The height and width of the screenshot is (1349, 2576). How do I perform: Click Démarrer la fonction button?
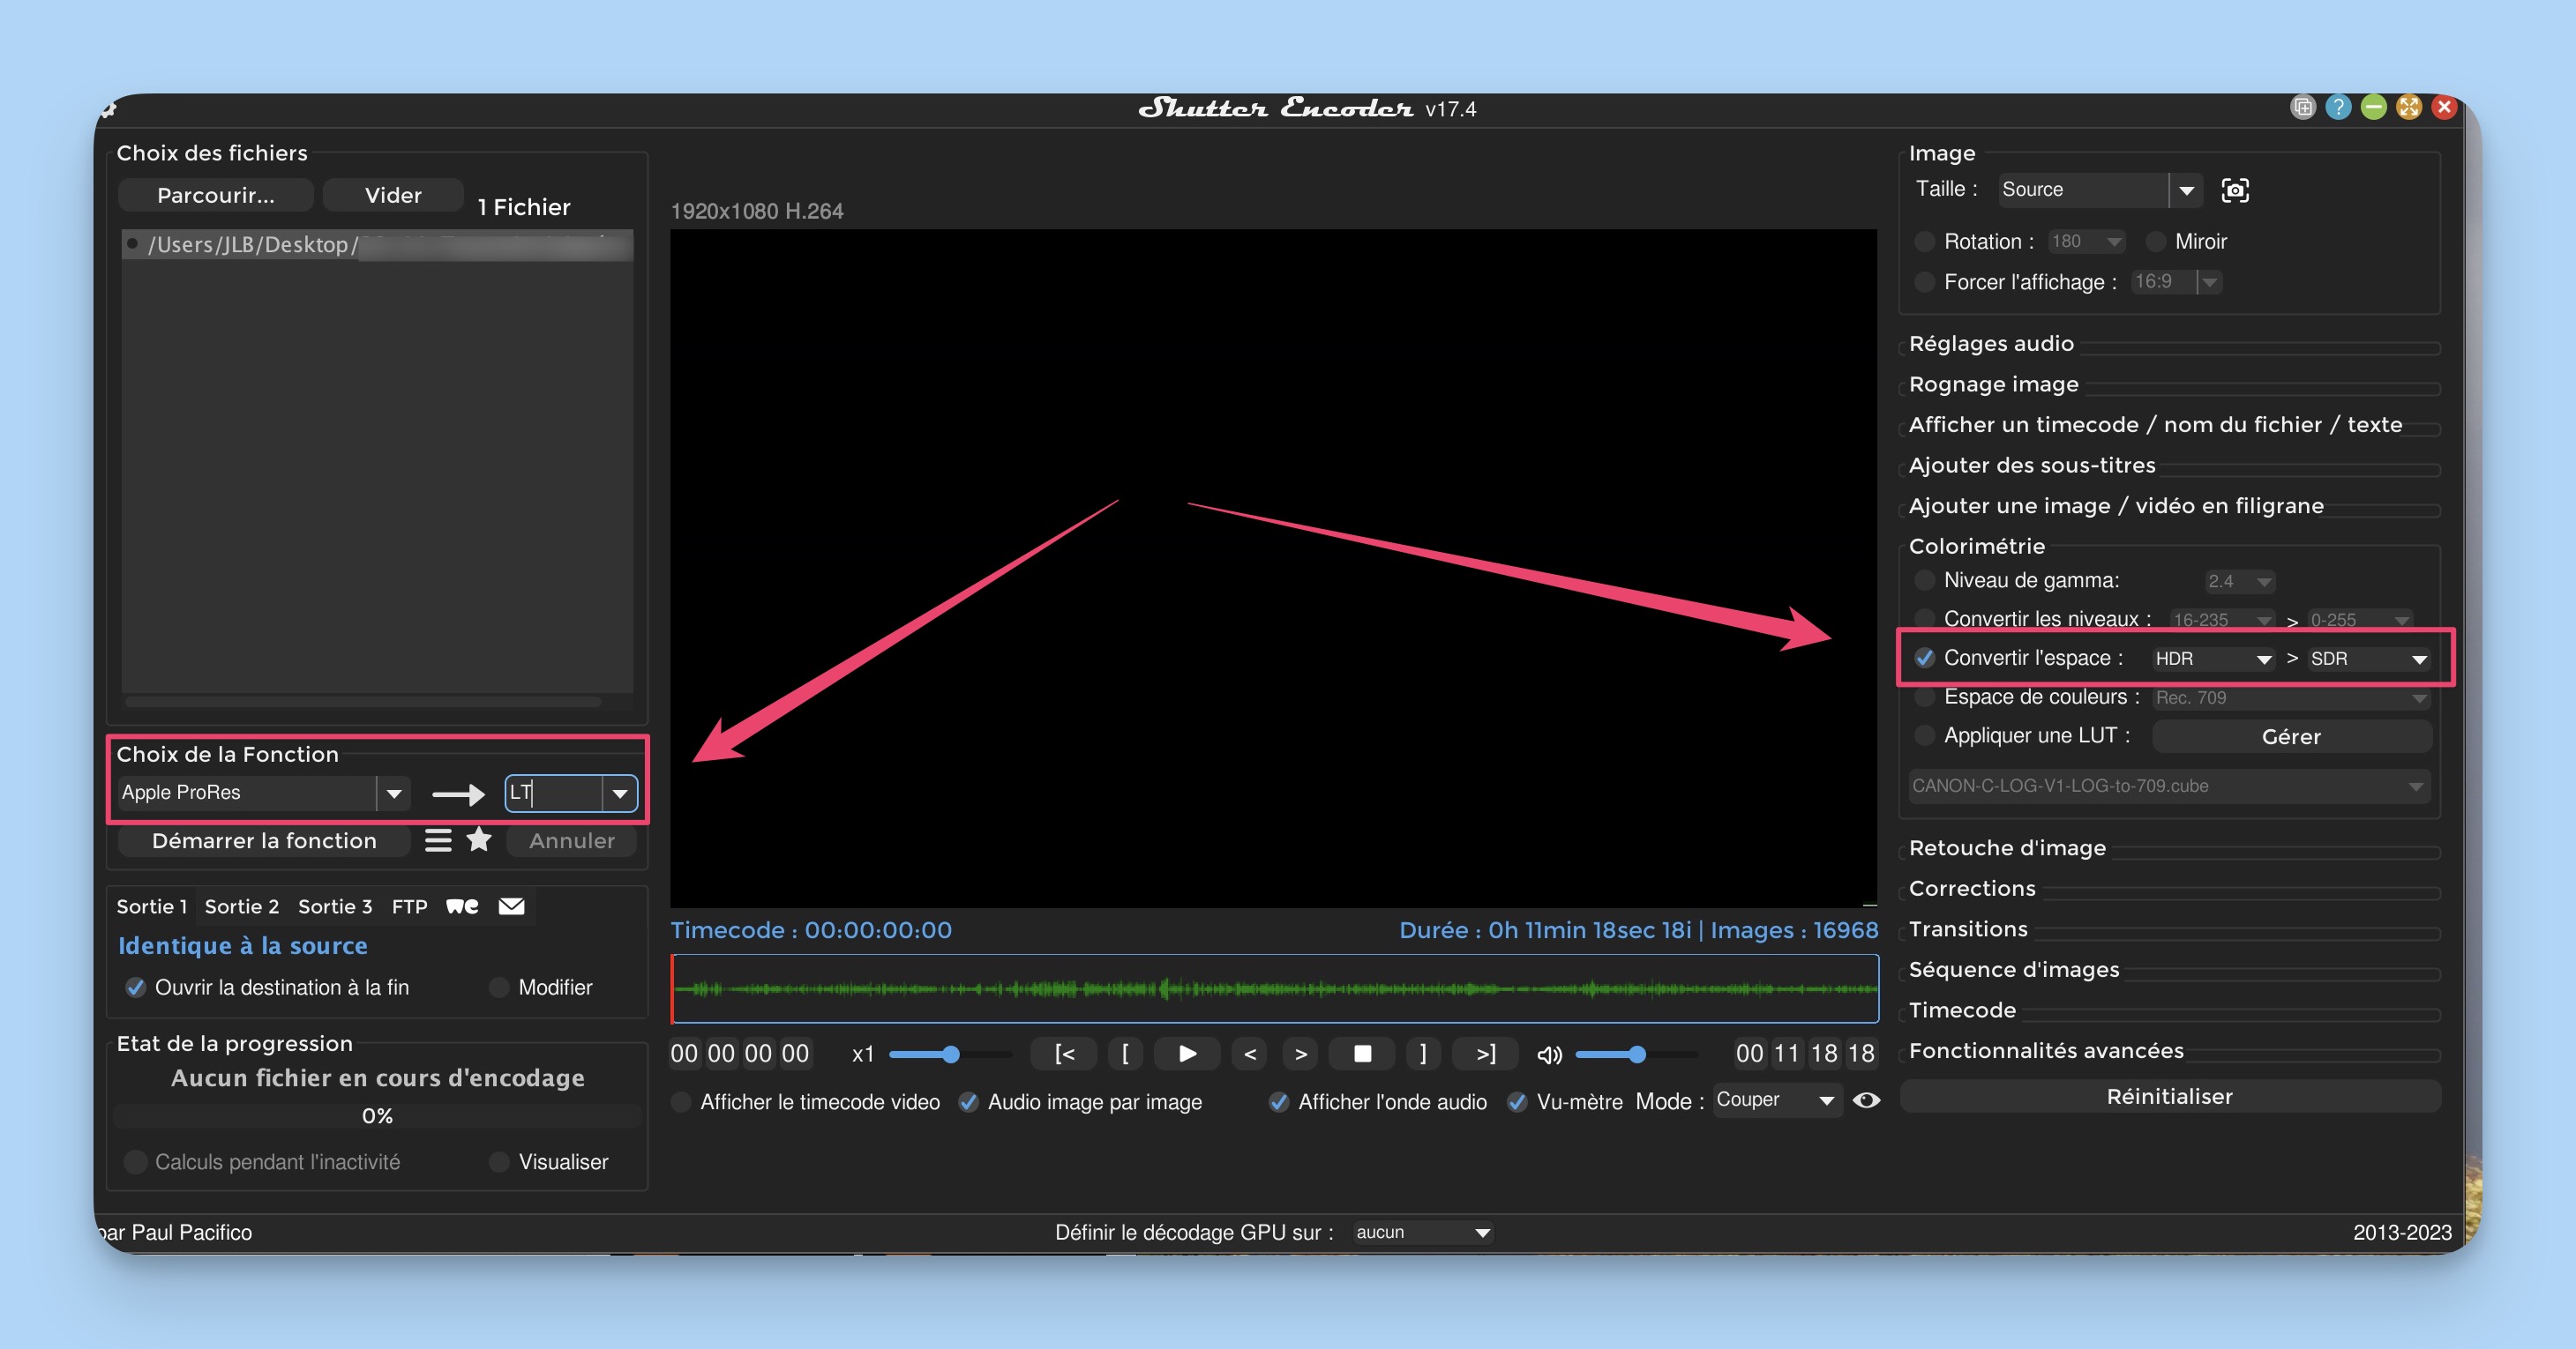pos(264,840)
